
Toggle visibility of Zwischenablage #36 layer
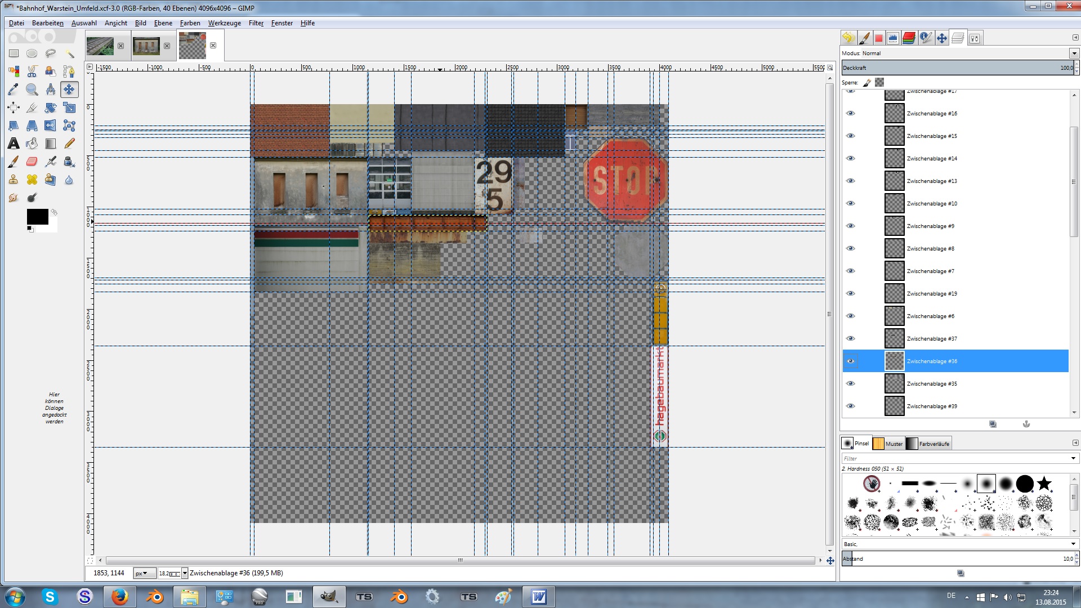click(851, 361)
